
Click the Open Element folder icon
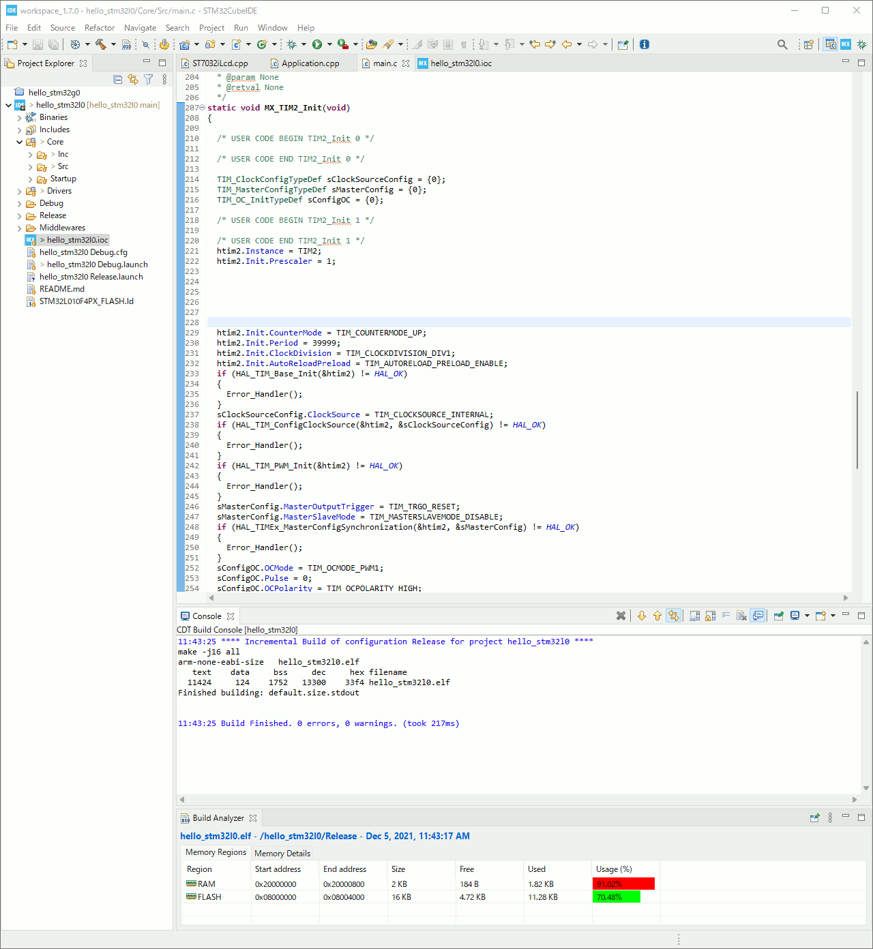[372, 44]
